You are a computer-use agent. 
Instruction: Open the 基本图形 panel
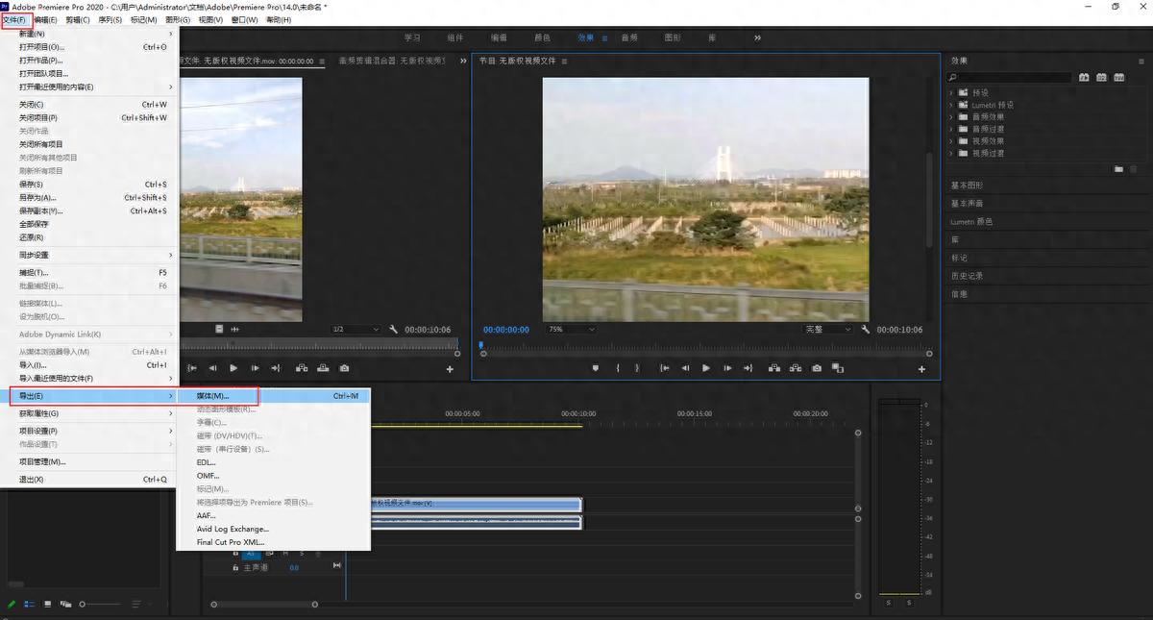[x=967, y=186]
